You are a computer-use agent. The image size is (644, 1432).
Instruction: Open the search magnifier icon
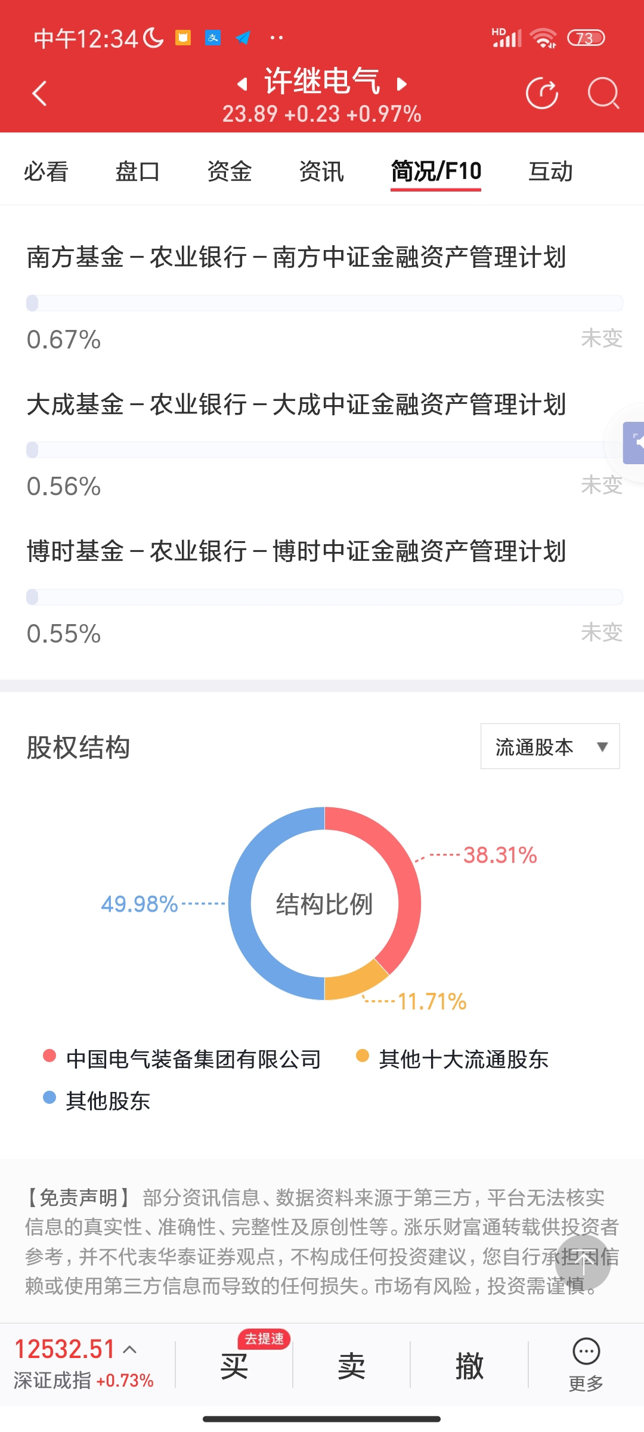click(603, 94)
